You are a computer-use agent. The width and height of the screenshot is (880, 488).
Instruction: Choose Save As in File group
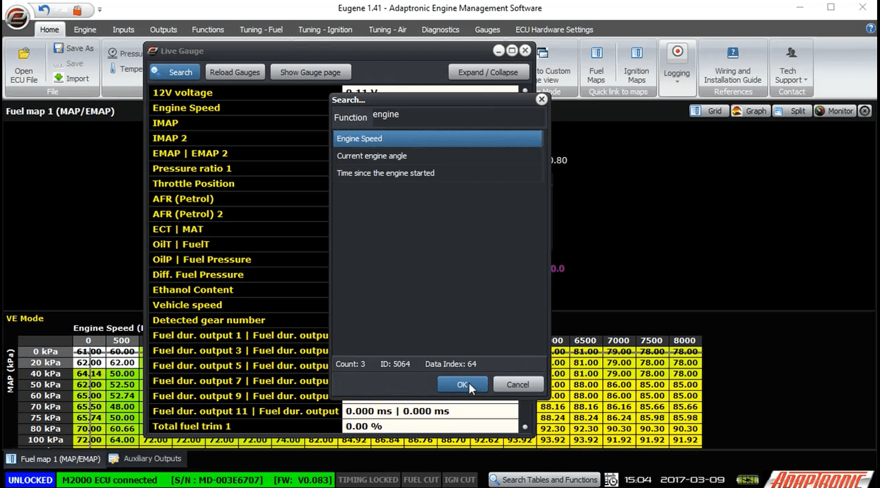point(74,48)
